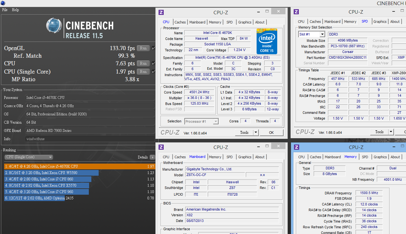The width and height of the screenshot is (406, 234).
Task: Click the Tools button in the CPU-Z SPD window
Action: (x=379, y=132)
